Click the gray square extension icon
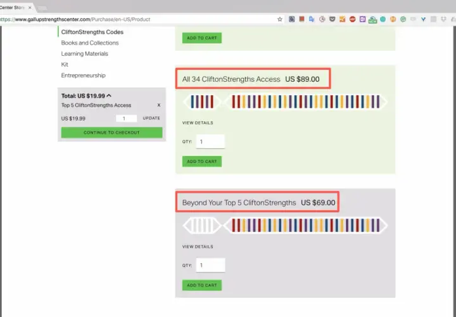 point(433,19)
